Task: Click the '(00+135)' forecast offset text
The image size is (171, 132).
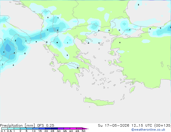Action: click(163, 126)
